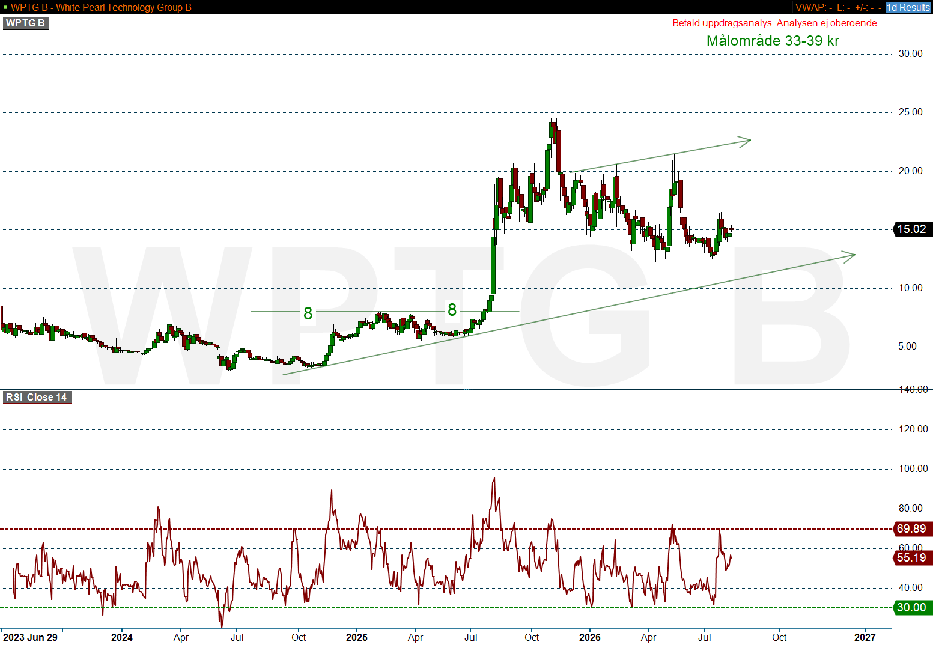Screen dimensions: 933x645
Task: Click the 2025 year label on the time axis
Action: point(357,637)
